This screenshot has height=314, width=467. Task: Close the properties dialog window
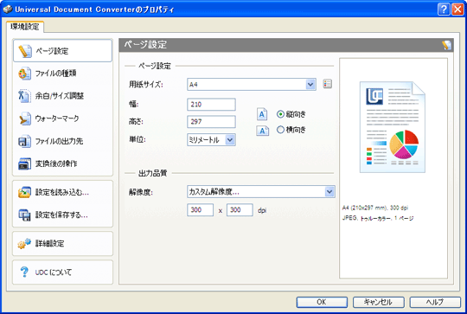pos(457,10)
